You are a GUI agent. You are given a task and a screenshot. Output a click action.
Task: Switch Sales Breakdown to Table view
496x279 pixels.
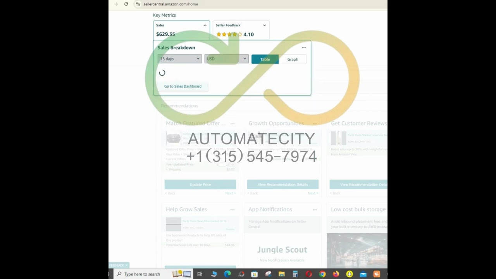(x=265, y=59)
